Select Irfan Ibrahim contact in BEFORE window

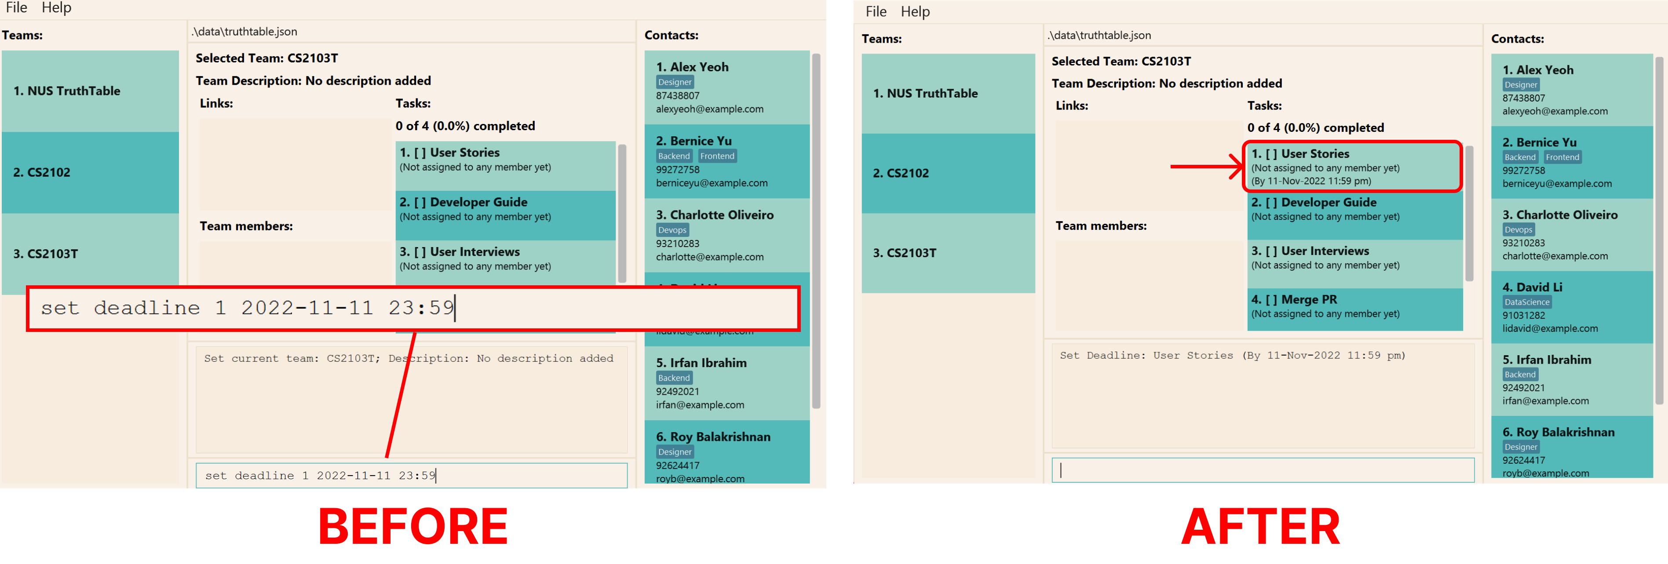coord(727,383)
